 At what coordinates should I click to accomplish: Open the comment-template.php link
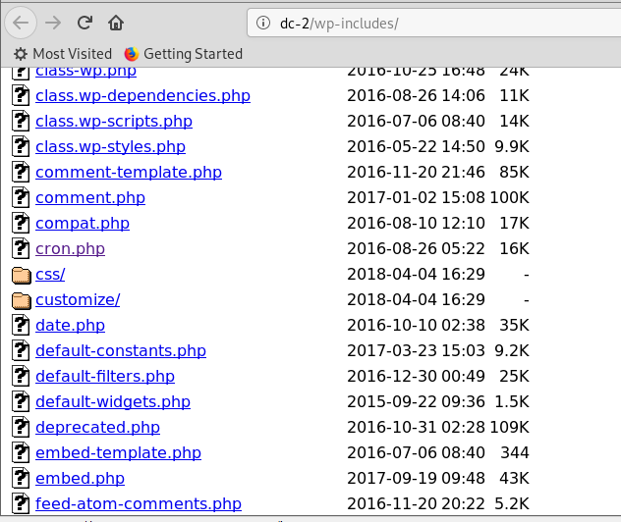click(129, 173)
